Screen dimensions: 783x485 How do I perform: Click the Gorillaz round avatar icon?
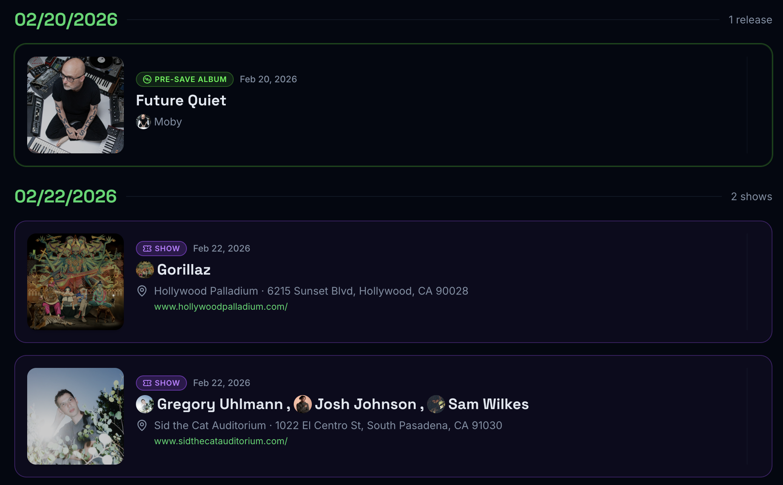(145, 270)
